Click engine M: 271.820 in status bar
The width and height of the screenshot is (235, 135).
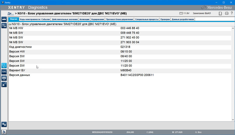point(177,132)
